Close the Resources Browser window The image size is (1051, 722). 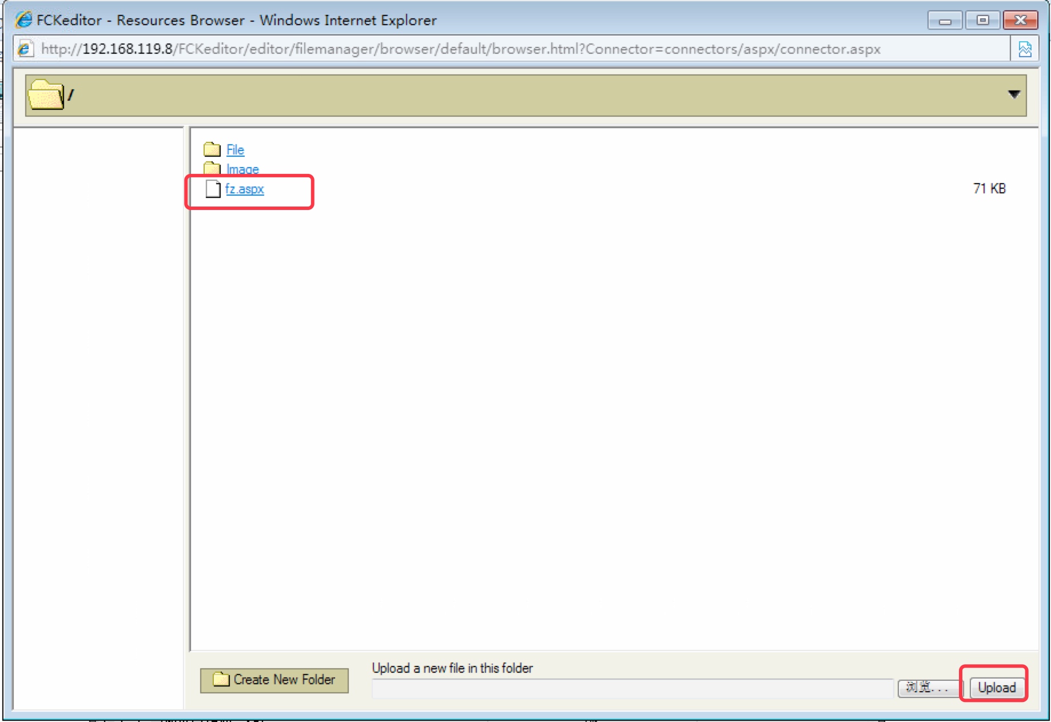point(1020,21)
